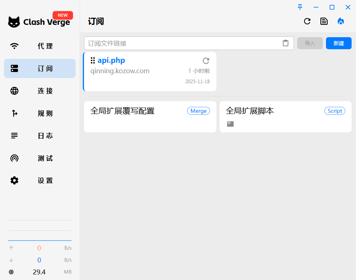Pin the window with the pin icon
The height and width of the screenshot is (280, 356).
pos(300,7)
